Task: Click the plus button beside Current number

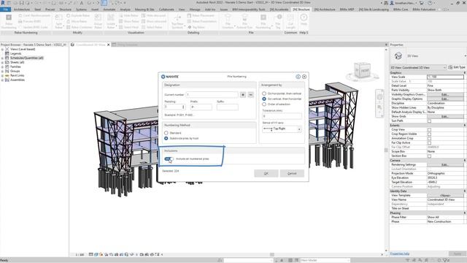Action: pyautogui.click(x=243, y=95)
